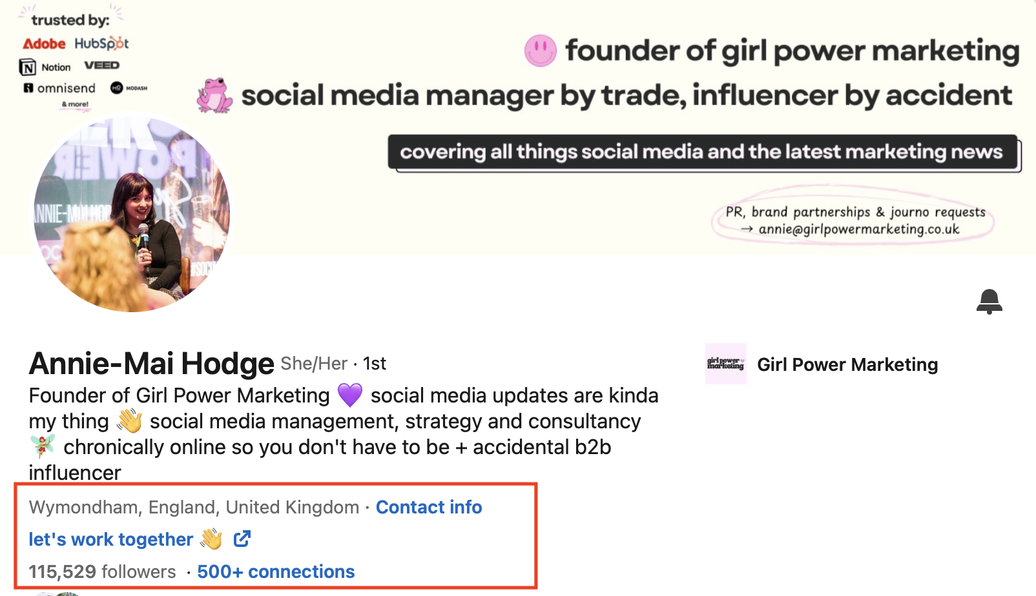Click the Annie-Mai Hodge name heading

pyautogui.click(x=152, y=364)
